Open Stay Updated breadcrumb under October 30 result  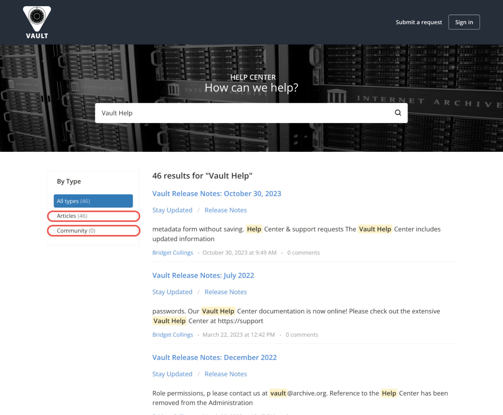(172, 210)
